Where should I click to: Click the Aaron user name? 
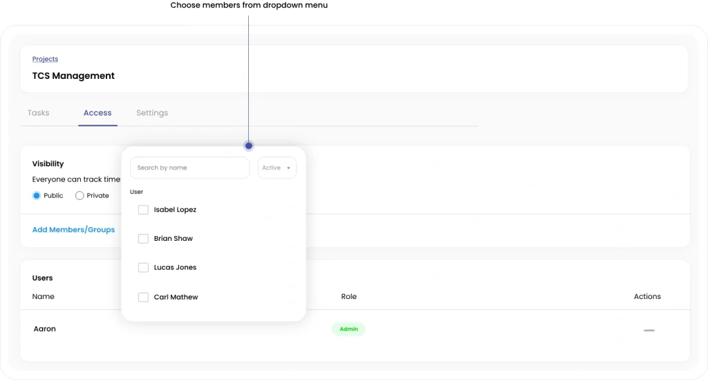pos(45,329)
